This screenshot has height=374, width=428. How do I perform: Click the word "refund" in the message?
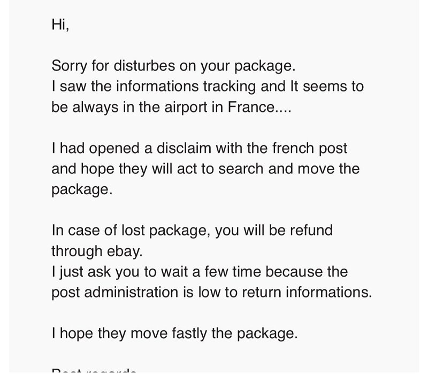click(x=311, y=230)
